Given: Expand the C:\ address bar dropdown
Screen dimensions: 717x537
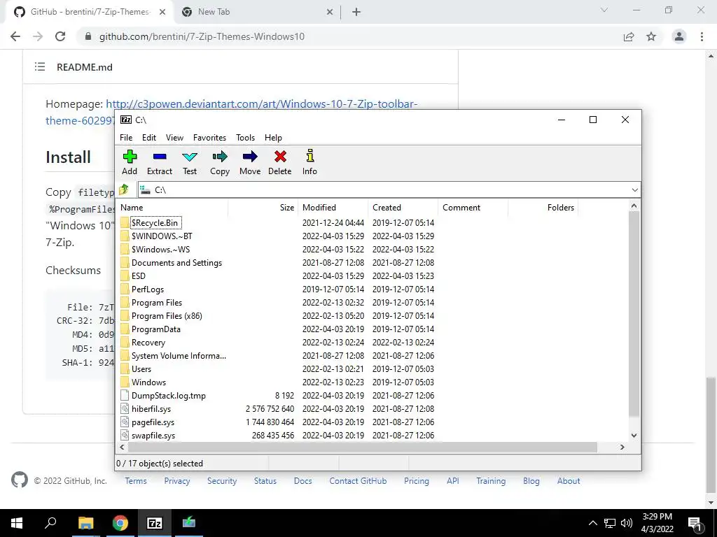Looking at the screenshot, I should click(634, 190).
